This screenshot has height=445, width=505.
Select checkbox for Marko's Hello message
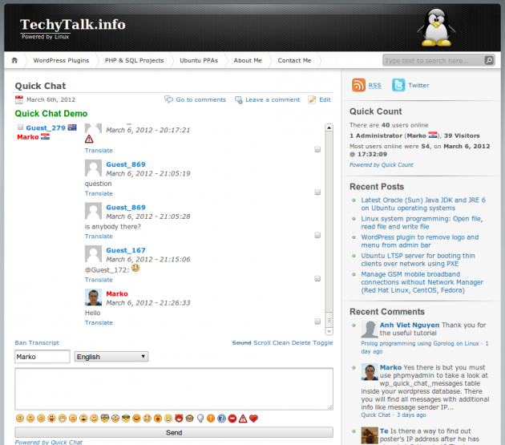(317, 322)
